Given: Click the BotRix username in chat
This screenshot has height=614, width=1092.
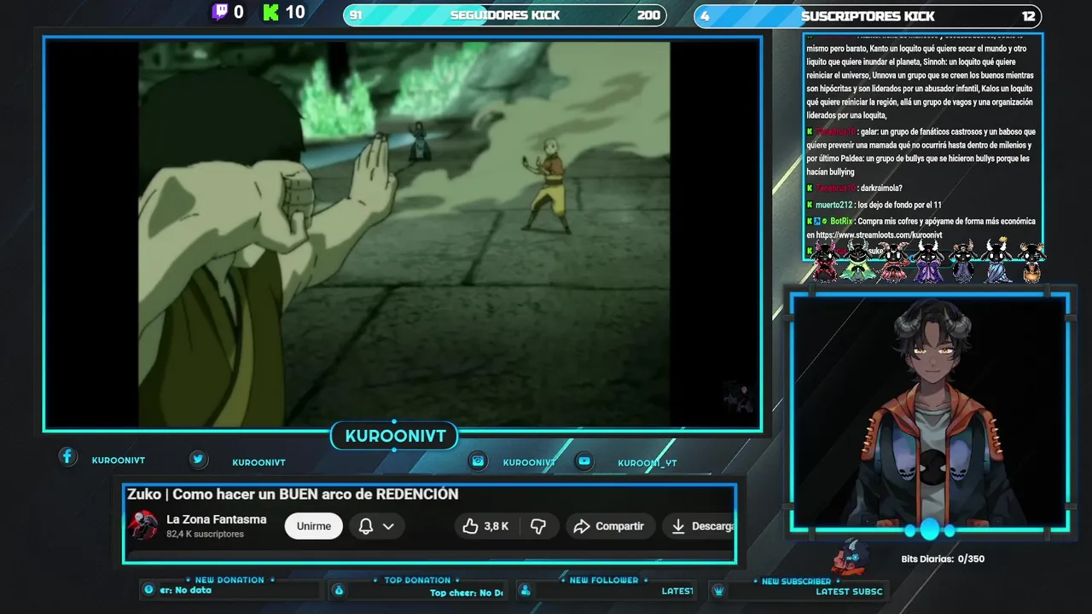Looking at the screenshot, I should pyautogui.click(x=841, y=221).
